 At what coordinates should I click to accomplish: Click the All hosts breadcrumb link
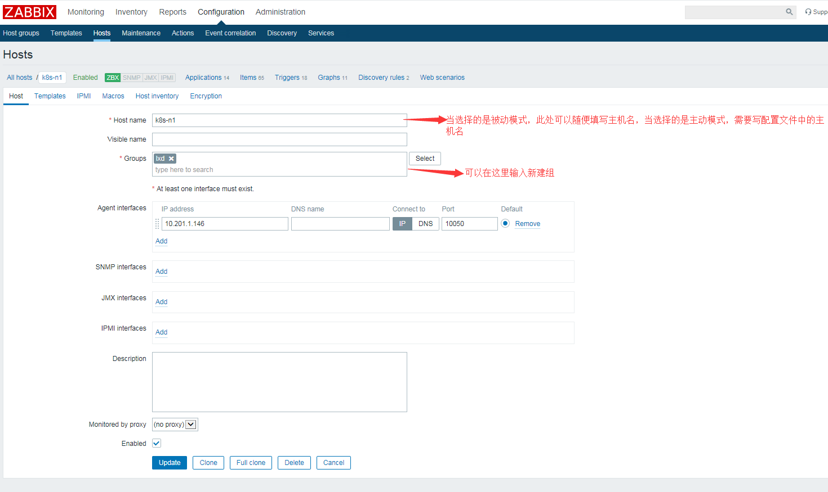tap(20, 78)
